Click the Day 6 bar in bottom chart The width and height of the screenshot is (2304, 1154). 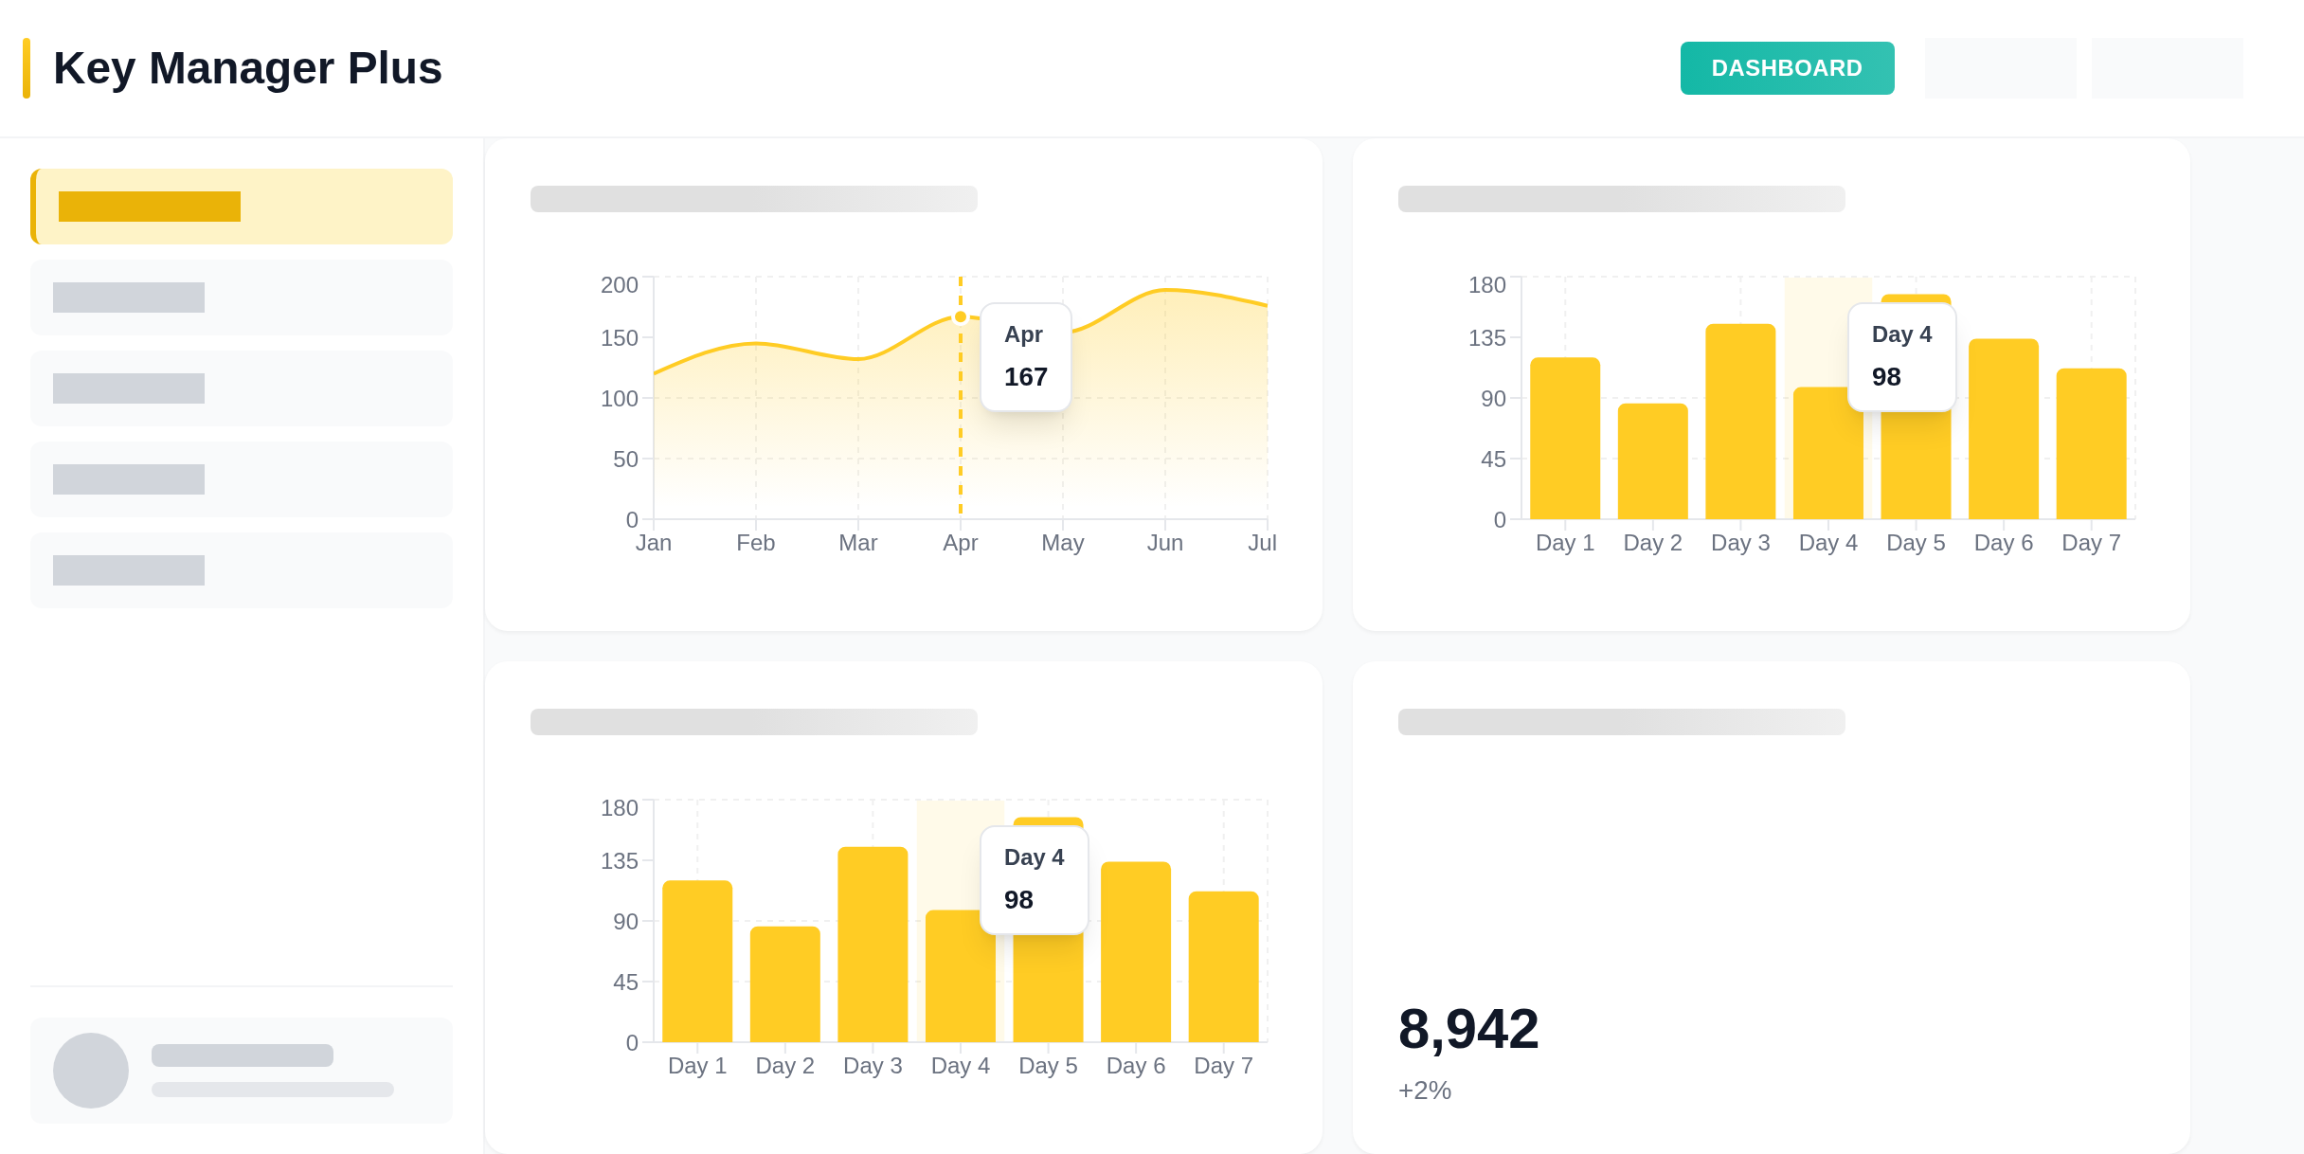coord(1136,951)
